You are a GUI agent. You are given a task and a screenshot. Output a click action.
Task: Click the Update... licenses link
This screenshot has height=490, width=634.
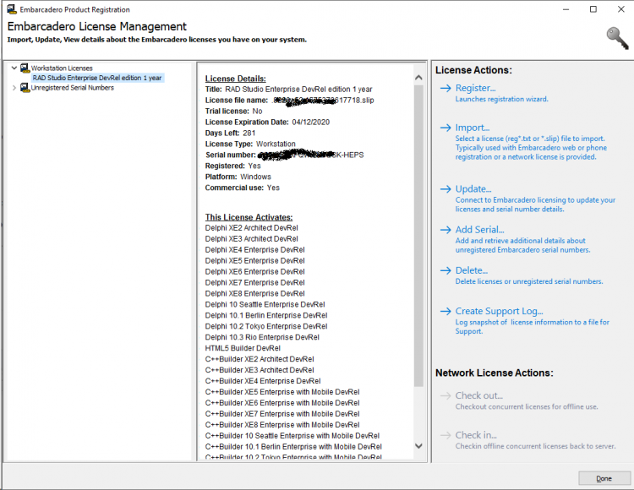tap(473, 189)
